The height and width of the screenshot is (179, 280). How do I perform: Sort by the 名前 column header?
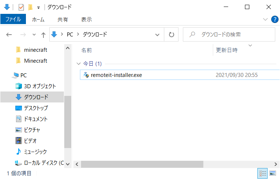pos(87,50)
